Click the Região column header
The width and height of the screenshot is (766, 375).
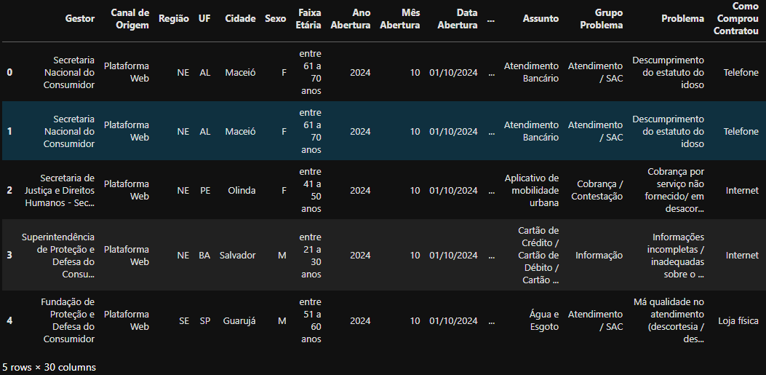(x=173, y=19)
